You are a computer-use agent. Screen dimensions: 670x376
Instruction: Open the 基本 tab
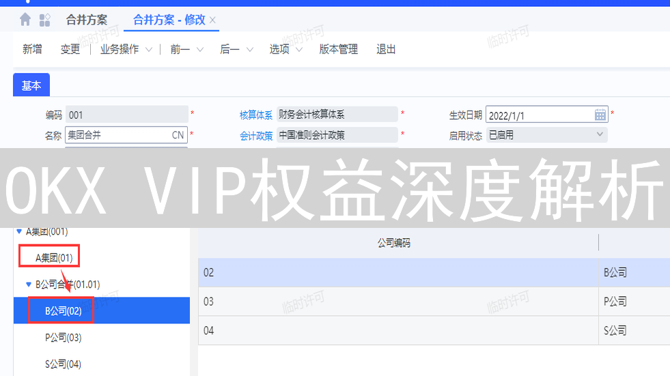click(x=31, y=85)
